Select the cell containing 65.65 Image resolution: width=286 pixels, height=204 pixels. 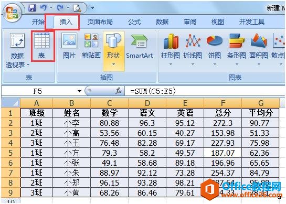point(260,163)
